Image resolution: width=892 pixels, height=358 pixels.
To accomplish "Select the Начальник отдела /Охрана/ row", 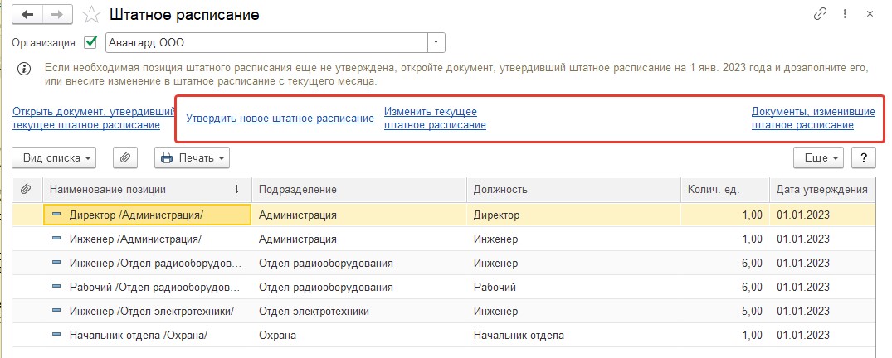I will 444,336.
